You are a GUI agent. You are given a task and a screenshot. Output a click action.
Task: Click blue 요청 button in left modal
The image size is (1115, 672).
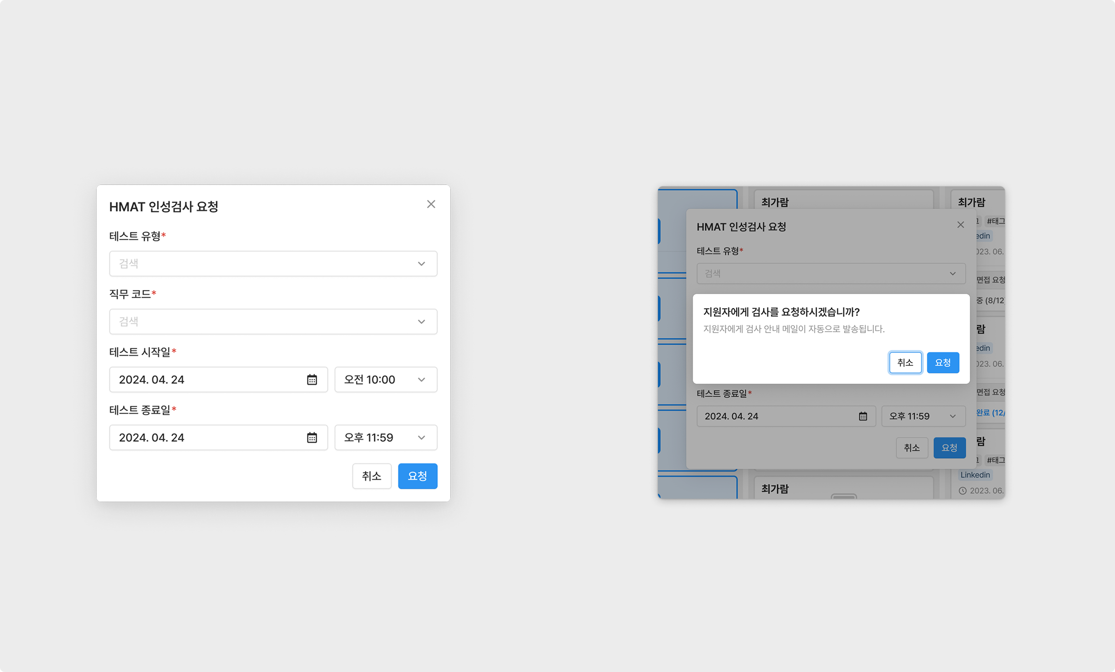click(x=418, y=476)
